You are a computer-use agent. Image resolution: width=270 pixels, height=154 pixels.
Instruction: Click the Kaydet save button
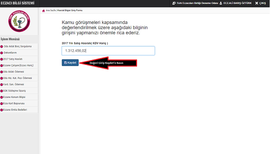point(70,62)
